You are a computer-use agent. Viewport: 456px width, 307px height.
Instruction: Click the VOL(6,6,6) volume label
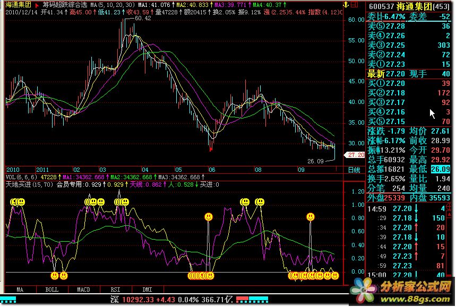click(x=22, y=177)
